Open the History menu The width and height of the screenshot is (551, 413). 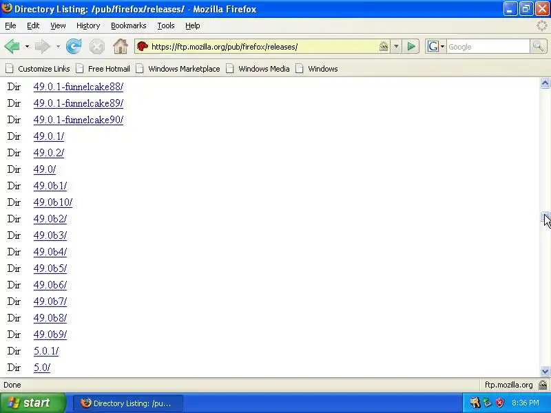point(88,25)
